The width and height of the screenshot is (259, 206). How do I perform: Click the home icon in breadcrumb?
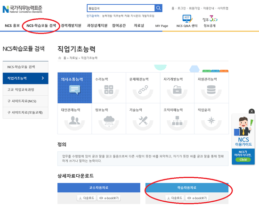(x=60, y=58)
